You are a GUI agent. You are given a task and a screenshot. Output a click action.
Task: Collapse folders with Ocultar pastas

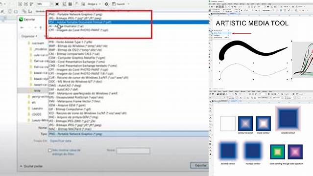[x=31, y=166]
